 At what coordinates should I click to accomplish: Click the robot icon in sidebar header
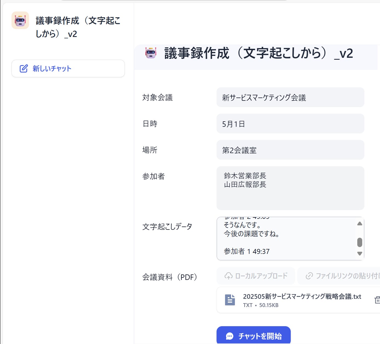(20, 20)
